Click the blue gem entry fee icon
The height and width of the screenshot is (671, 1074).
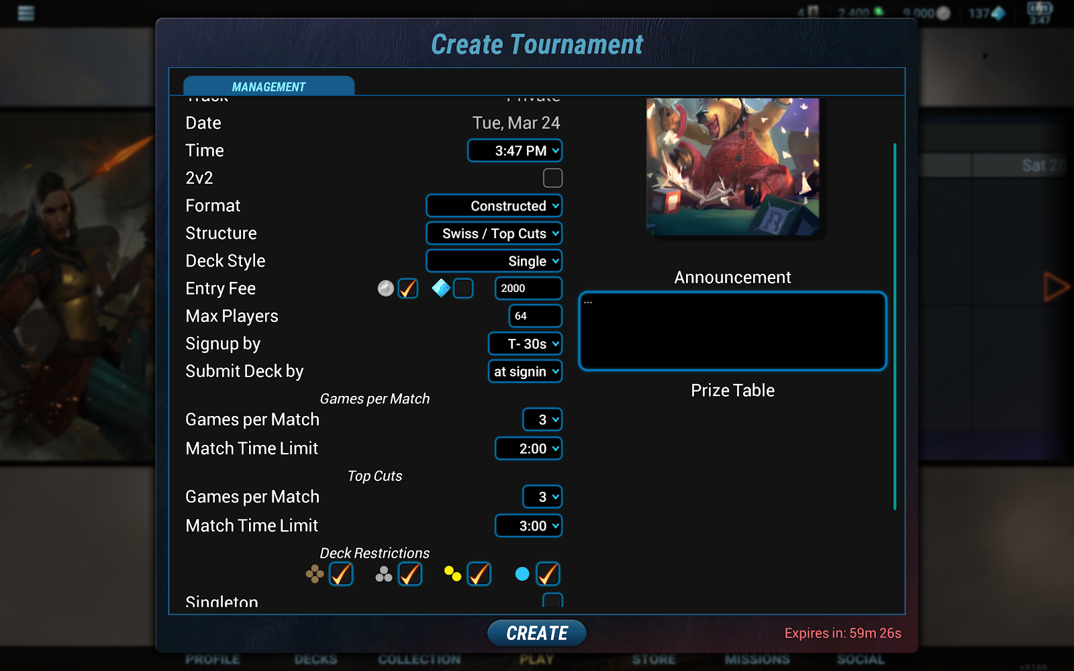[441, 288]
